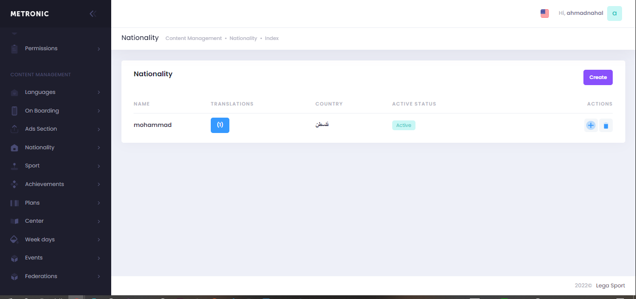Click the Active status badge
This screenshot has height=299, width=636.
pos(403,125)
